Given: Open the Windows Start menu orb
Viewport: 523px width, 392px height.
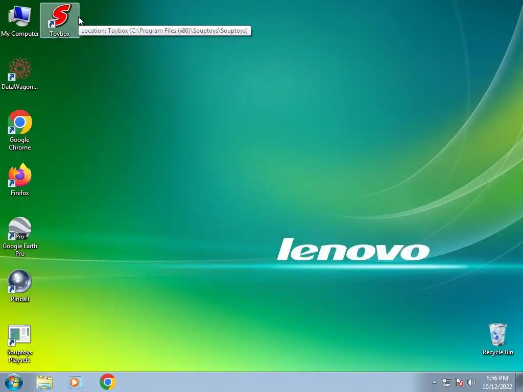Looking at the screenshot, I should click(x=14, y=382).
